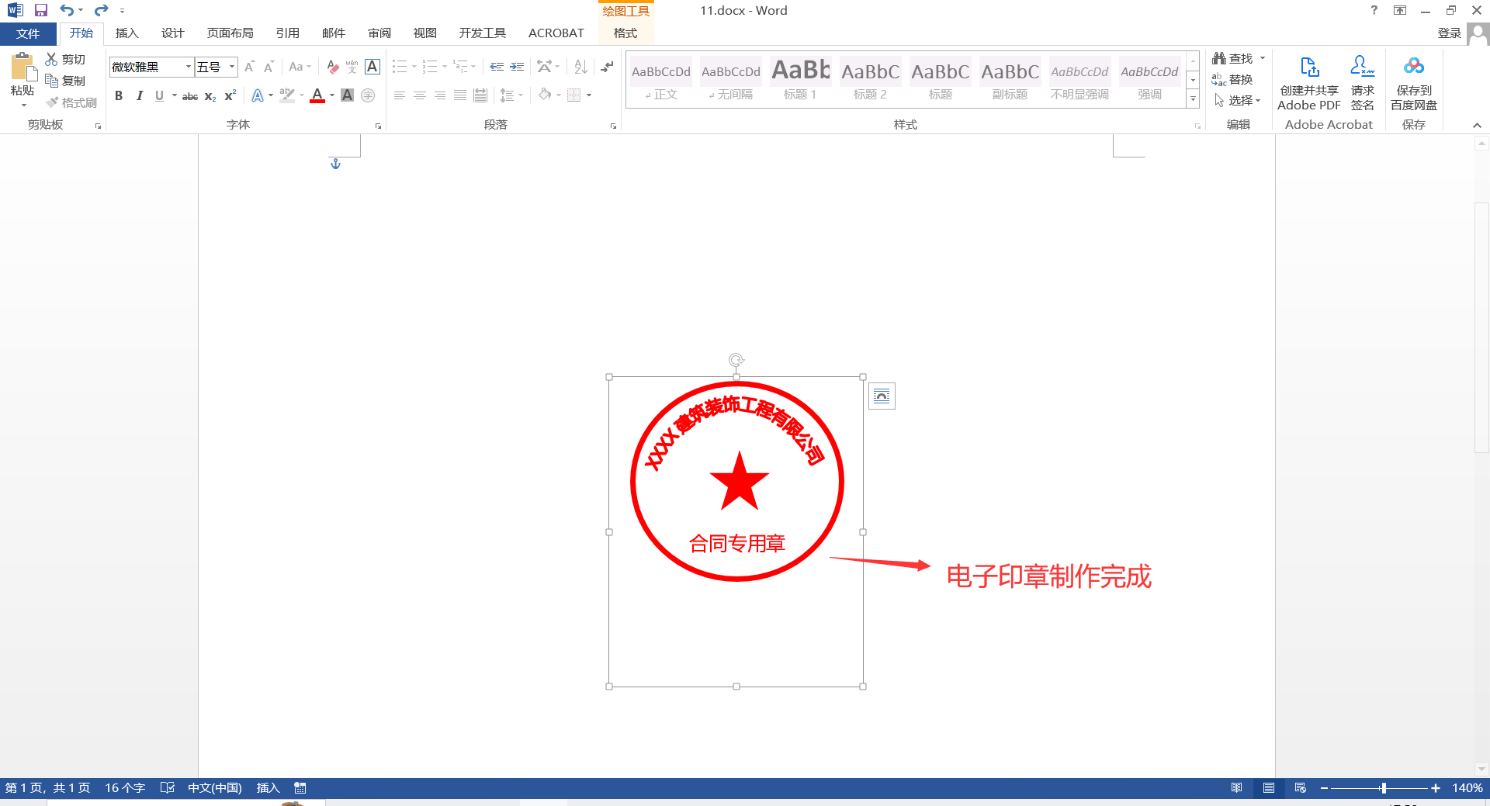
Task: Click the enclosed character icon
Action: (x=368, y=95)
